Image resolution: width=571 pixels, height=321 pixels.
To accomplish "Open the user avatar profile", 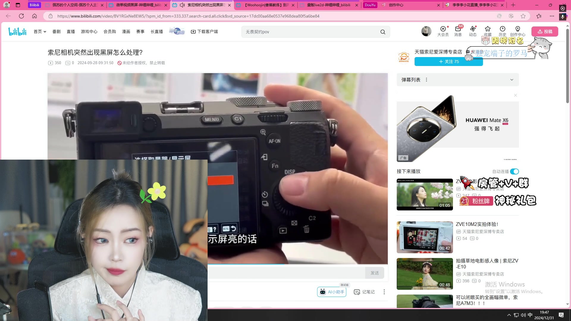I will point(426,31).
